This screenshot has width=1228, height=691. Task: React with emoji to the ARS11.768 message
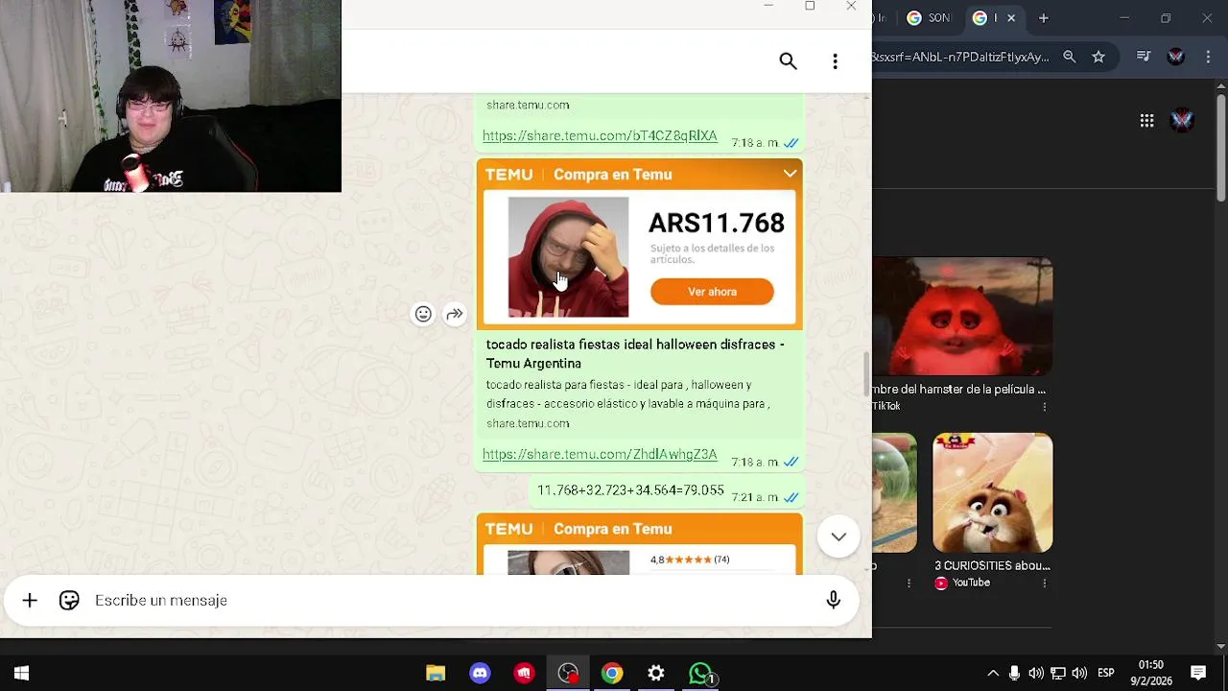pos(423,314)
